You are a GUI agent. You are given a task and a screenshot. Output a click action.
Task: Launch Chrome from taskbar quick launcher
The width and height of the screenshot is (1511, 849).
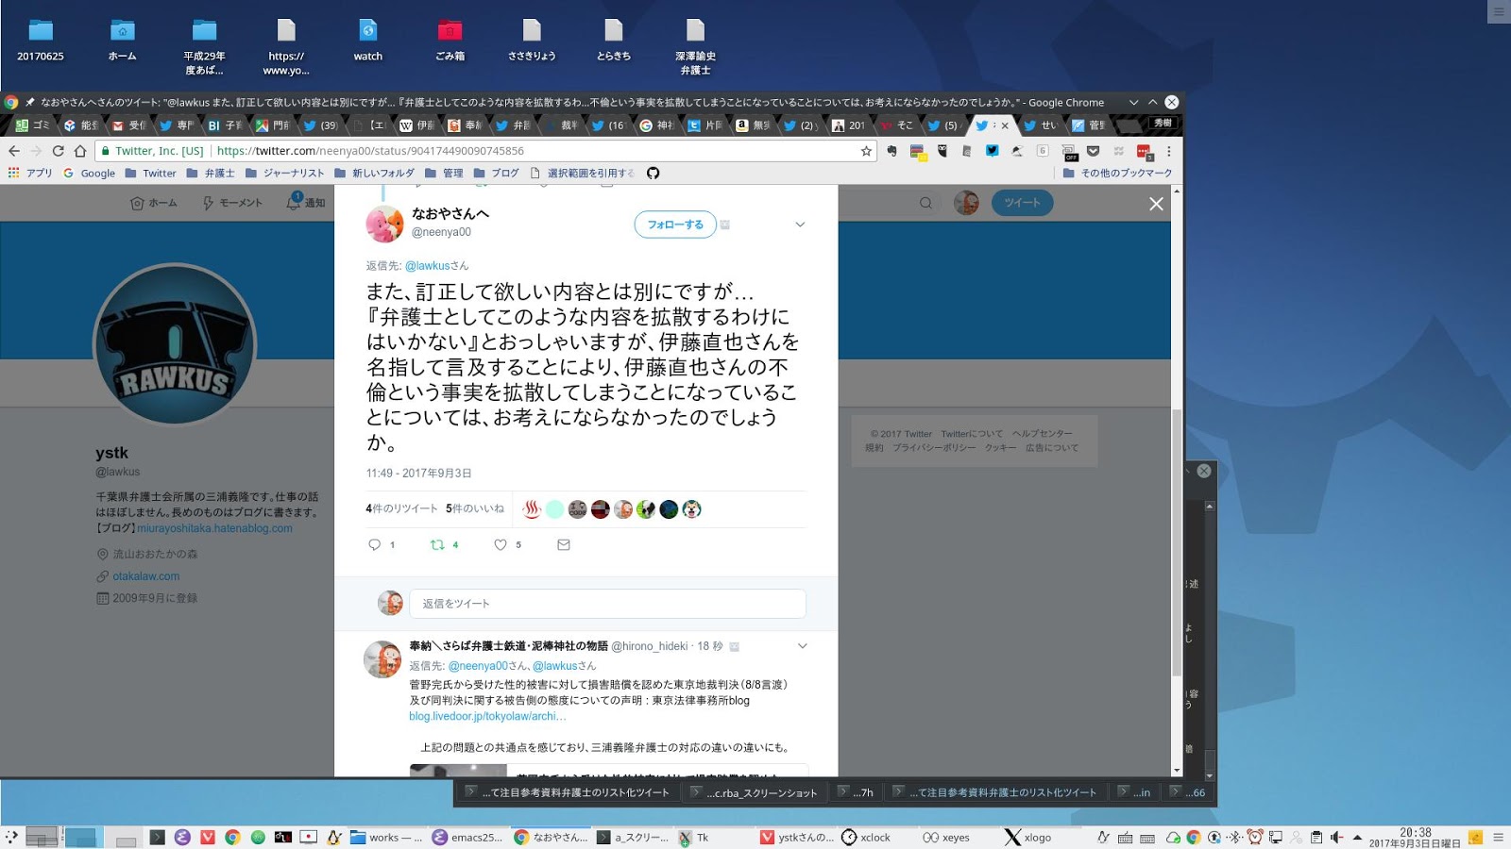[232, 837]
